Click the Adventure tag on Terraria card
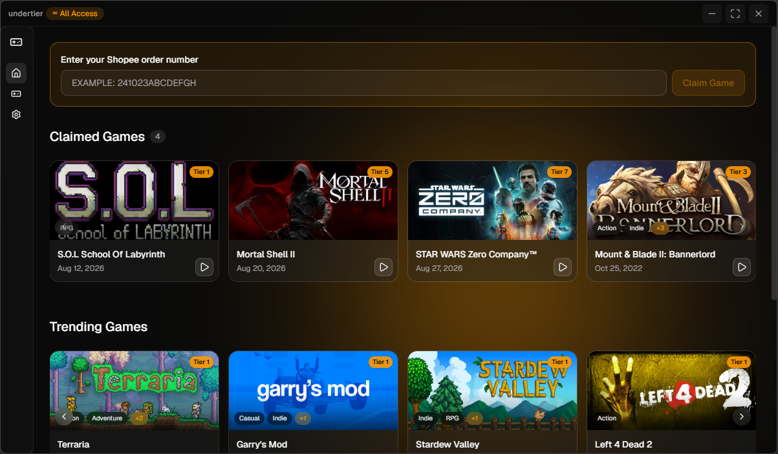The height and width of the screenshot is (454, 778). pos(107,418)
